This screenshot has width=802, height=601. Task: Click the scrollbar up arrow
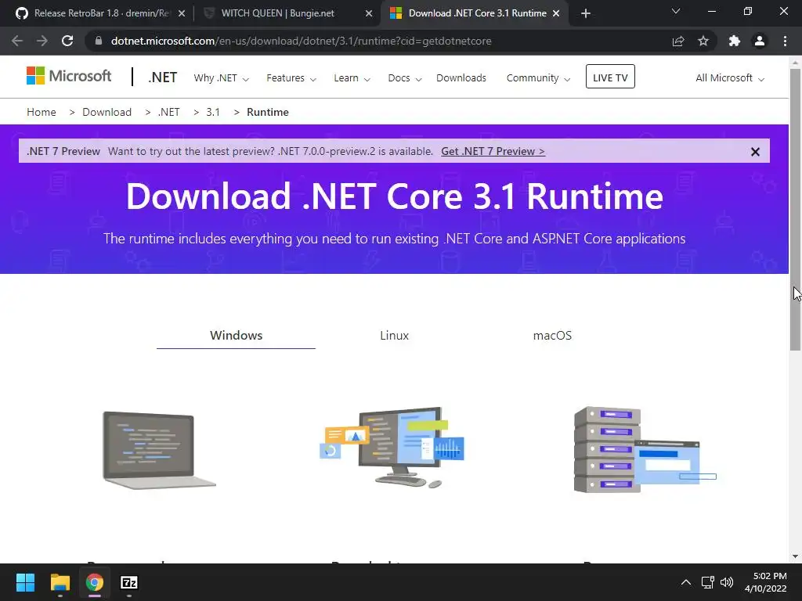[x=795, y=63]
